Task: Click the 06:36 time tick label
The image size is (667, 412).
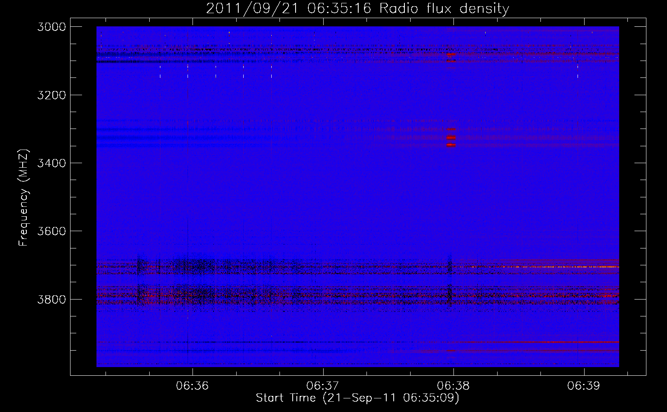Action: (x=193, y=386)
